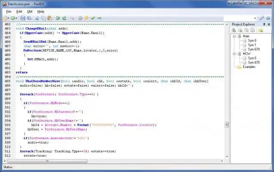Click the editor vertical scrollbar up arrow
Image resolution: width=274 pixels, height=172 pixels.
(227, 24)
